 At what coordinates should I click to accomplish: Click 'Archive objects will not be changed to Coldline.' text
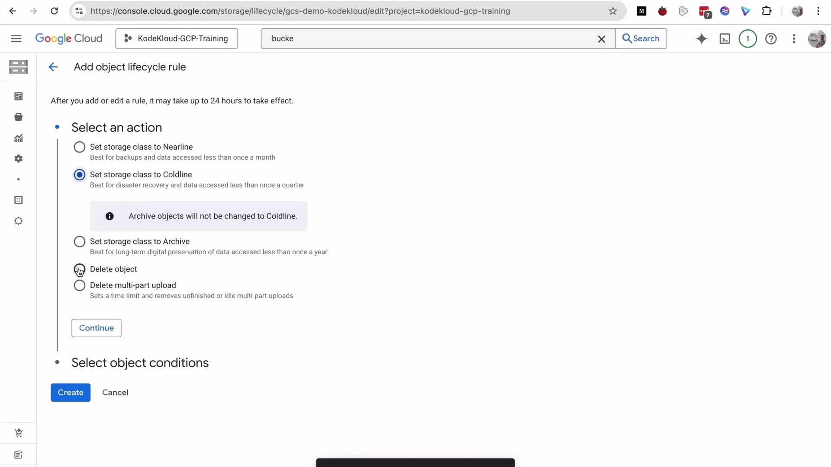[x=213, y=216]
